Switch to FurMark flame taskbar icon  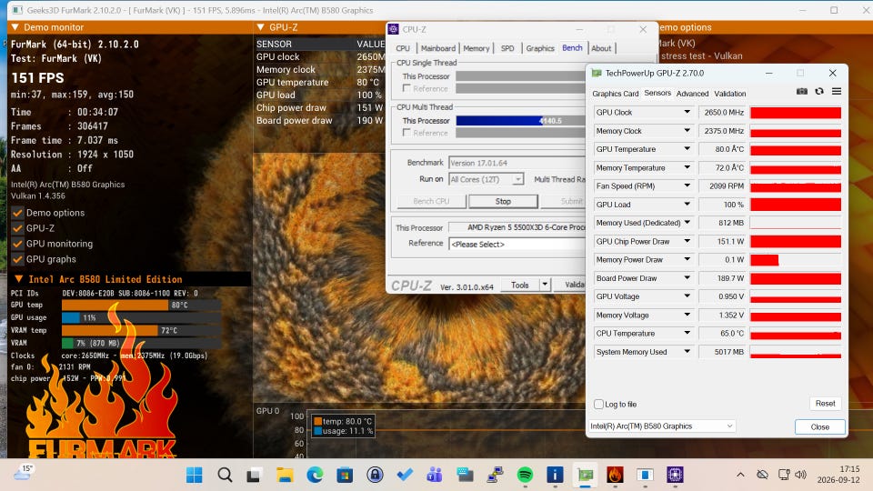pyautogui.click(x=616, y=475)
